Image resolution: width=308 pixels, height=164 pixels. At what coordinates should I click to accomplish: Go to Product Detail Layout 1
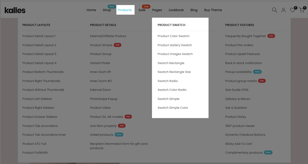(x=39, y=36)
